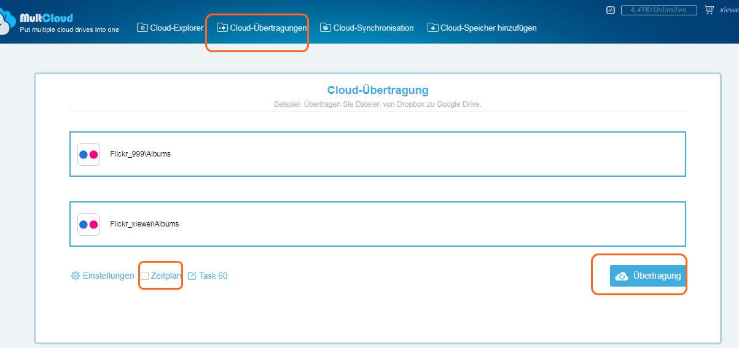Click the Flickr_999\Albums path text
This screenshot has height=348, width=739.
pyautogui.click(x=141, y=154)
